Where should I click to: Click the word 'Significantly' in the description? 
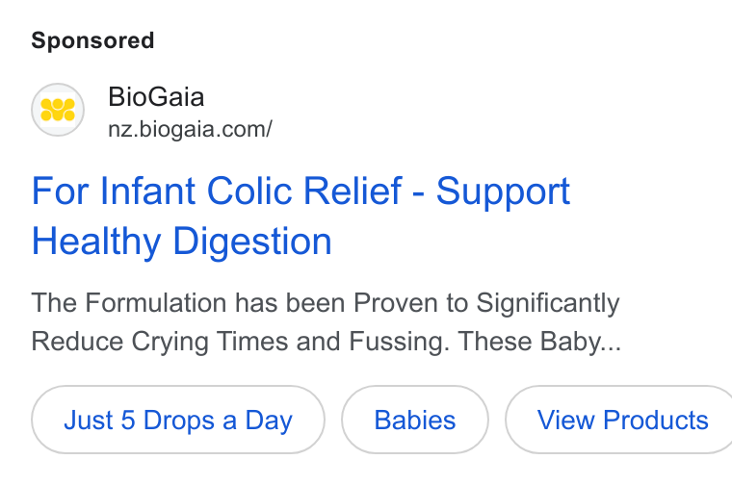(548, 303)
